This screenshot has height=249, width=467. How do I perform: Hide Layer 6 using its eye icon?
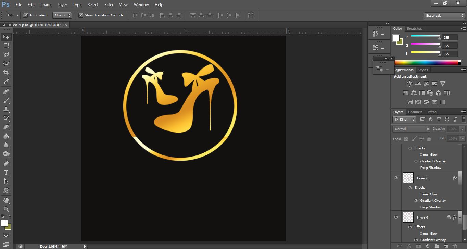[396, 178]
